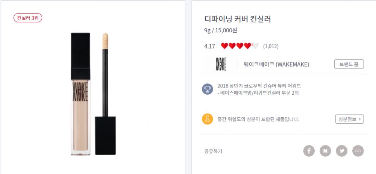The height and width of the screenshot is (174, 376).
Task: Click the 4.17 rating score
Action: pyautogui.click(x=209, y=46)
